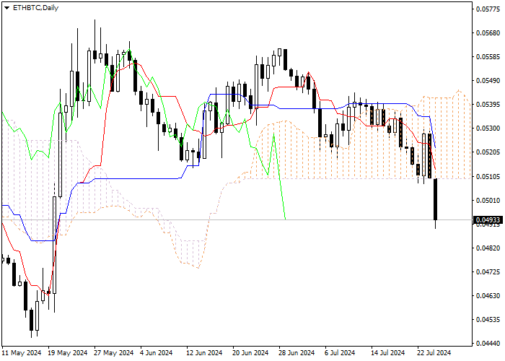
Task: Click the 6 Jul 2024 date label
Action: tap(340, 353)
